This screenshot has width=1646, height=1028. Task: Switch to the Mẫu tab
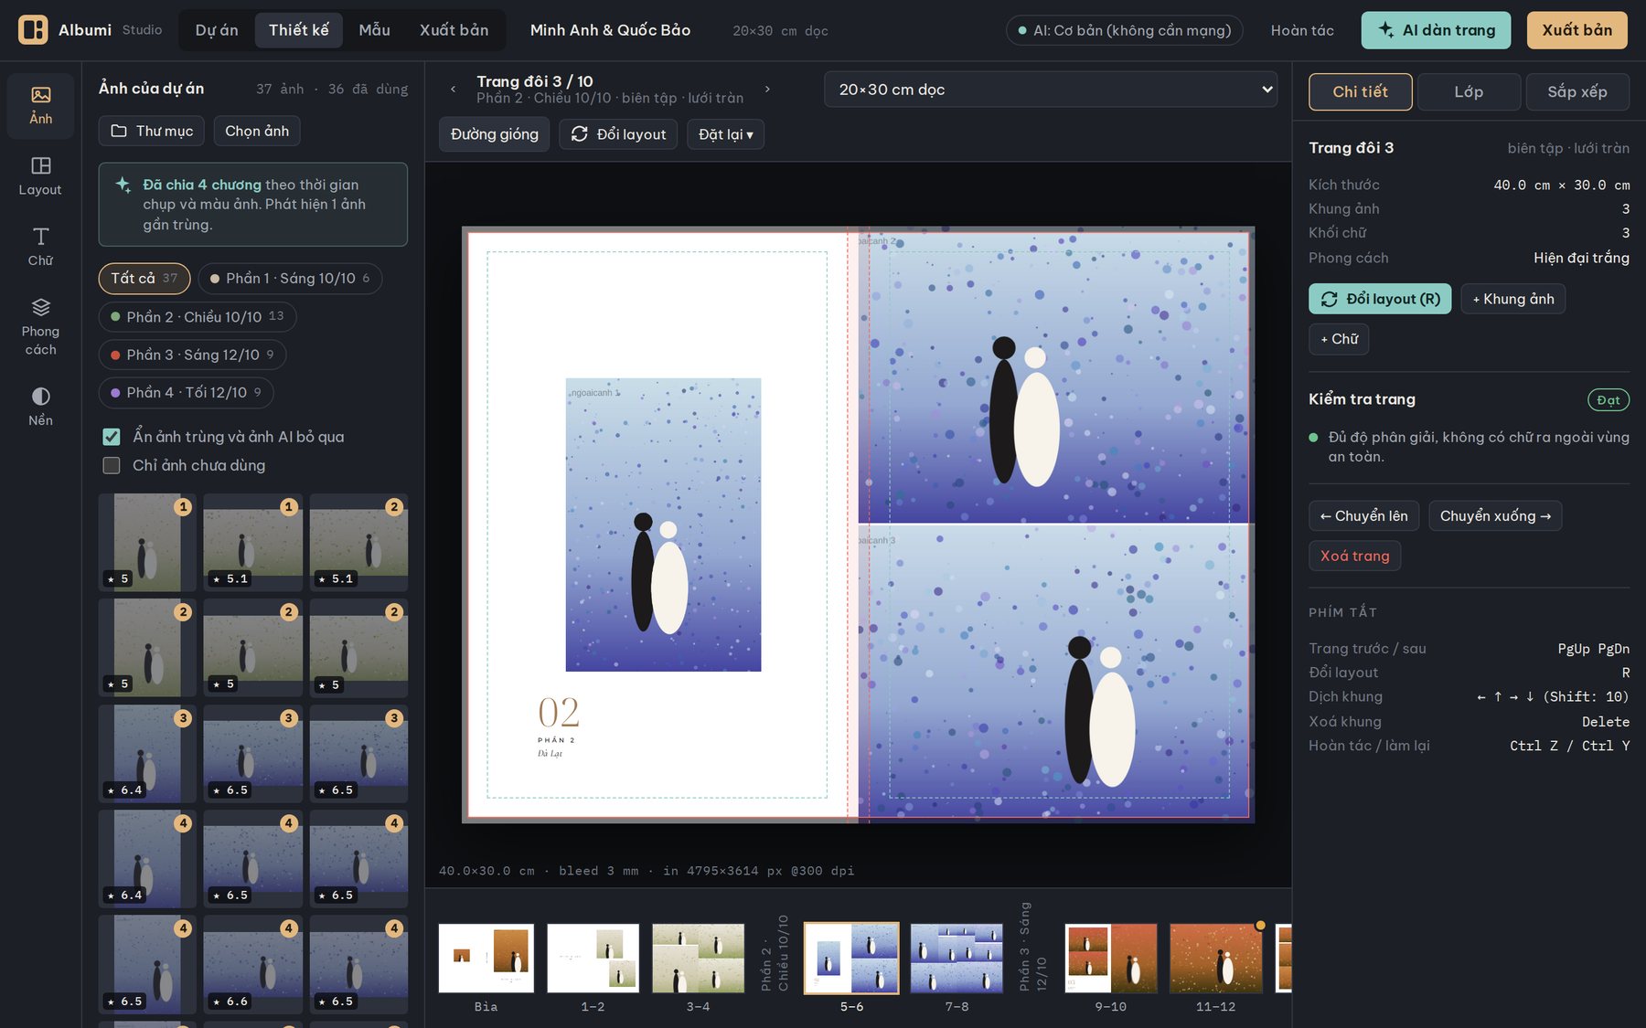click(375, 30)
